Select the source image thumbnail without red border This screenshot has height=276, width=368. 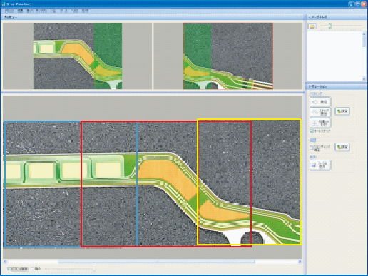[x=78, y=56]
